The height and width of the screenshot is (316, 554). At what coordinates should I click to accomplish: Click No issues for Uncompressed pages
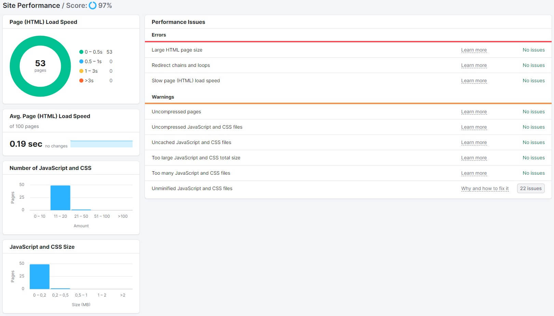[x=533, y=112]
